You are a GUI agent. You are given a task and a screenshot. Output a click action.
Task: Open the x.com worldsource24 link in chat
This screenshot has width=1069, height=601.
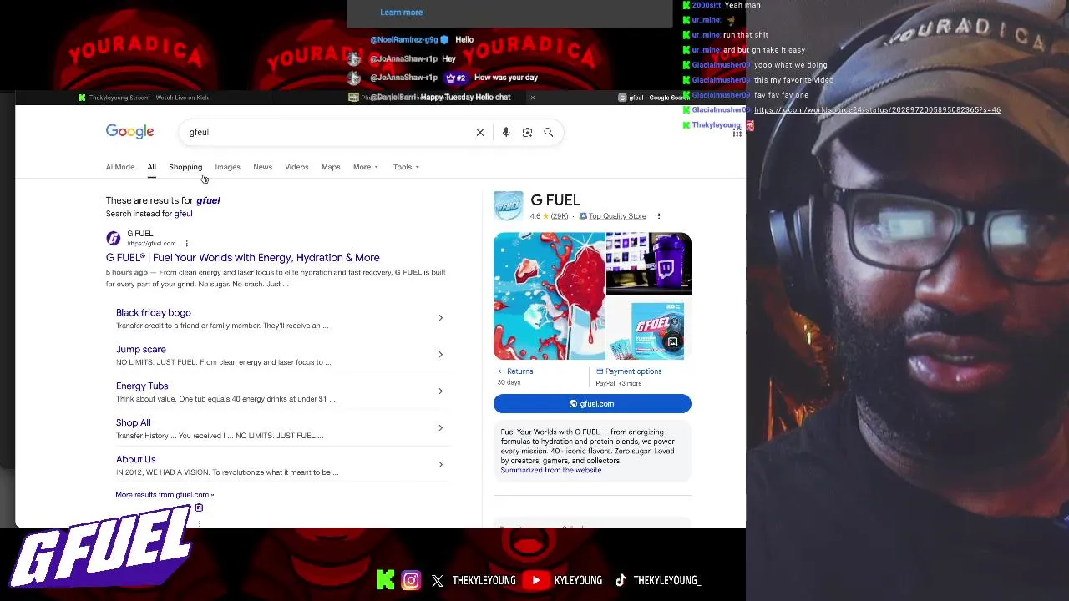[x=877, y=110]
